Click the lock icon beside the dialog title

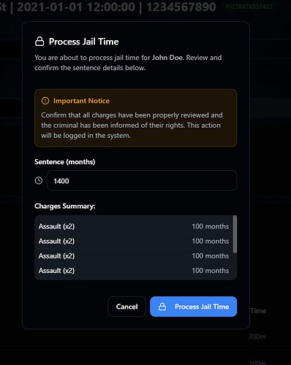click(x=39, y=42)
